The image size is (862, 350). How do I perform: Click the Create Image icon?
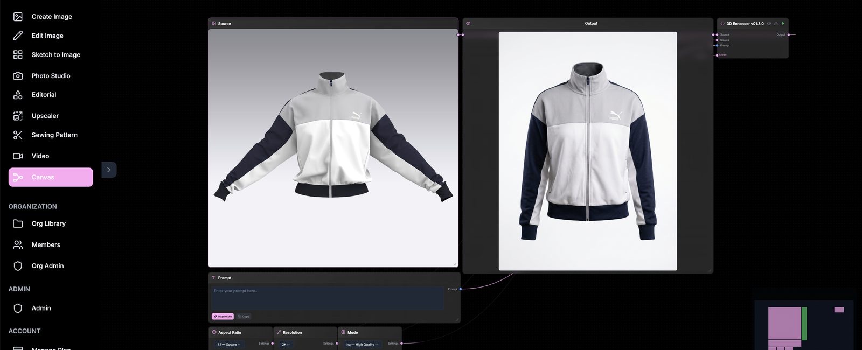[x=18, y=17]
